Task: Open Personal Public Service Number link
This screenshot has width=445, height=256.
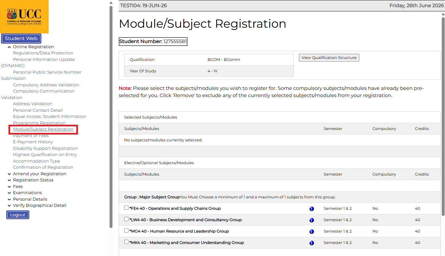Action: (x=47, y=72)
